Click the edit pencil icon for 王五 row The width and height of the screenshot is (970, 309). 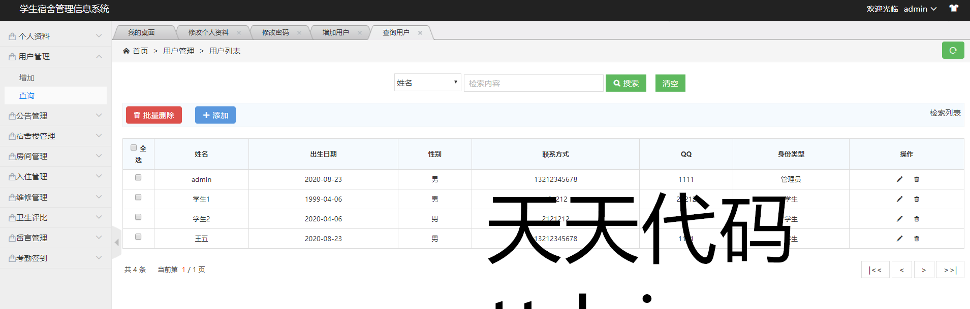pyautogui.click(x=899, y=239)
